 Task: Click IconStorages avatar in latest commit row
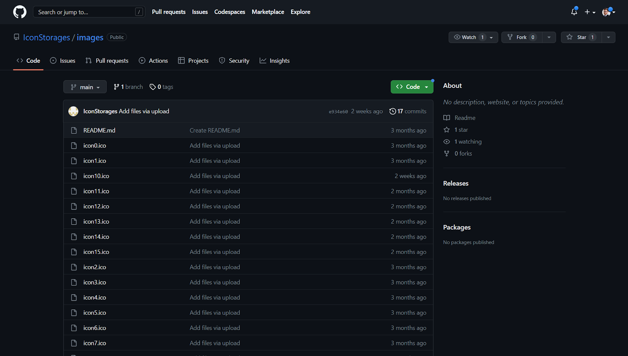pos(73,111)
